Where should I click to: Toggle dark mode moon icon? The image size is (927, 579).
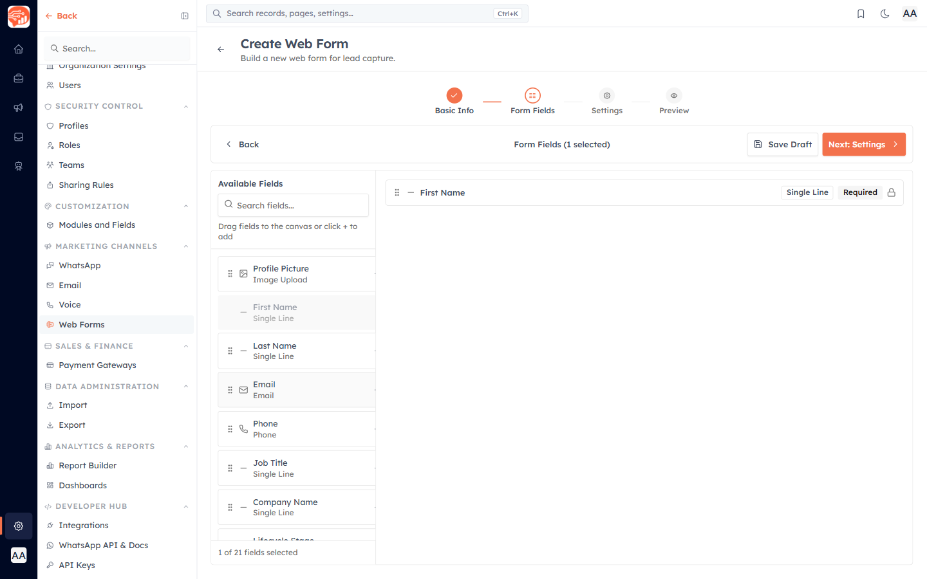(885, 14)
